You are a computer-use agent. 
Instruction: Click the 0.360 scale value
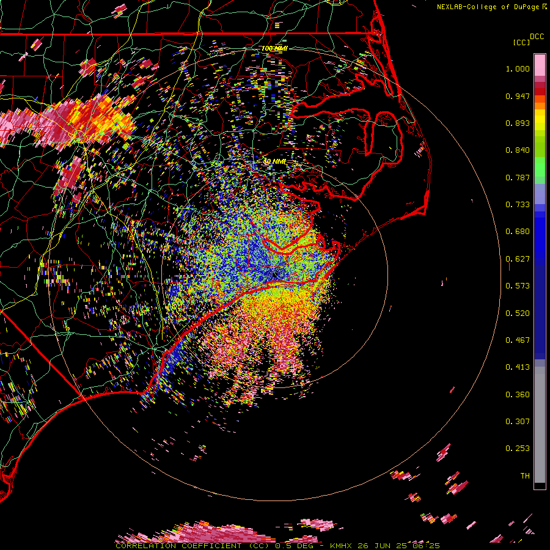pos(518,395)
